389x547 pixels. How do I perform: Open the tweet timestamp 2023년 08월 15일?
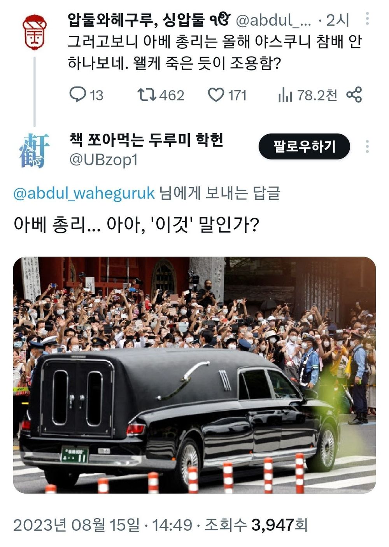click(x=76, y=525)
